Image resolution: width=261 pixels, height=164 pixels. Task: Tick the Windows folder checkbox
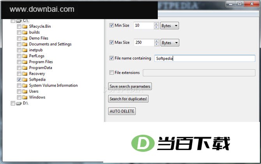pyautogui.click(x=19, y=97)
